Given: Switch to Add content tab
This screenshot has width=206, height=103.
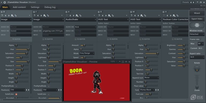Looking at the screenshot, I should coord(19,7).
